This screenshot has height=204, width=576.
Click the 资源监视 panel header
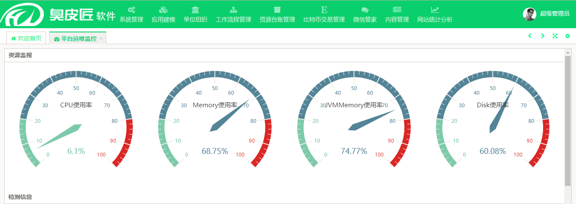(284, 55)
